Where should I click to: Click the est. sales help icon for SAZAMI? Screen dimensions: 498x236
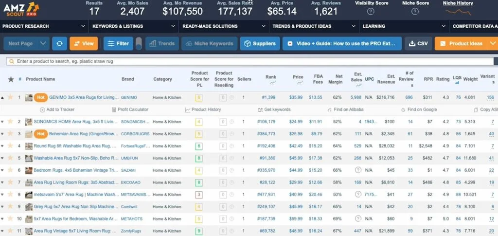(358, 170)
